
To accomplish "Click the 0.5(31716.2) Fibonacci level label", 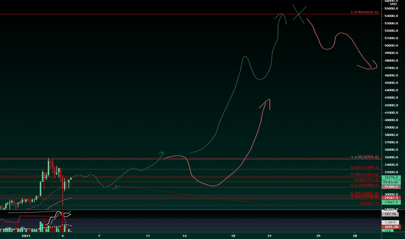I will (367, 180).
